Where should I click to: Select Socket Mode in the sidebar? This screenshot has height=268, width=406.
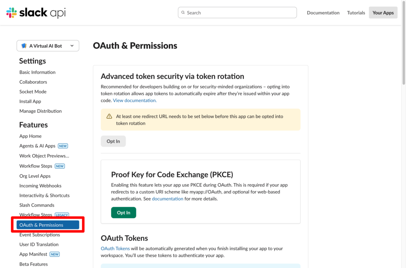click(33, 92)
